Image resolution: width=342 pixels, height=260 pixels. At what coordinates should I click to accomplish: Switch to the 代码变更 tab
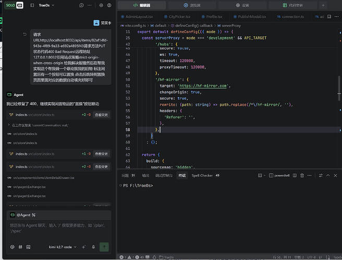[292, 5]
